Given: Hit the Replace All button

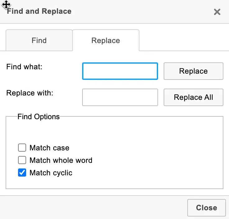Looking at the screenshot, I should click(193, 97).
